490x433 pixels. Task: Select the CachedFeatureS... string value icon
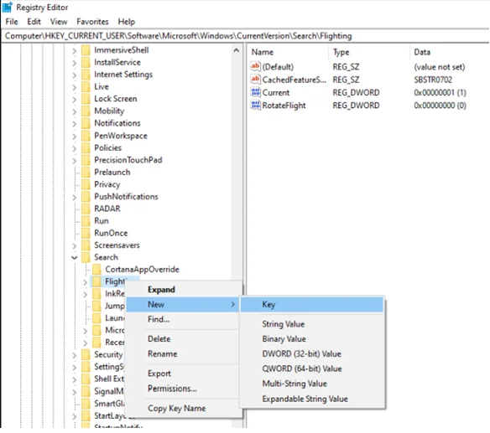(255, 80)
